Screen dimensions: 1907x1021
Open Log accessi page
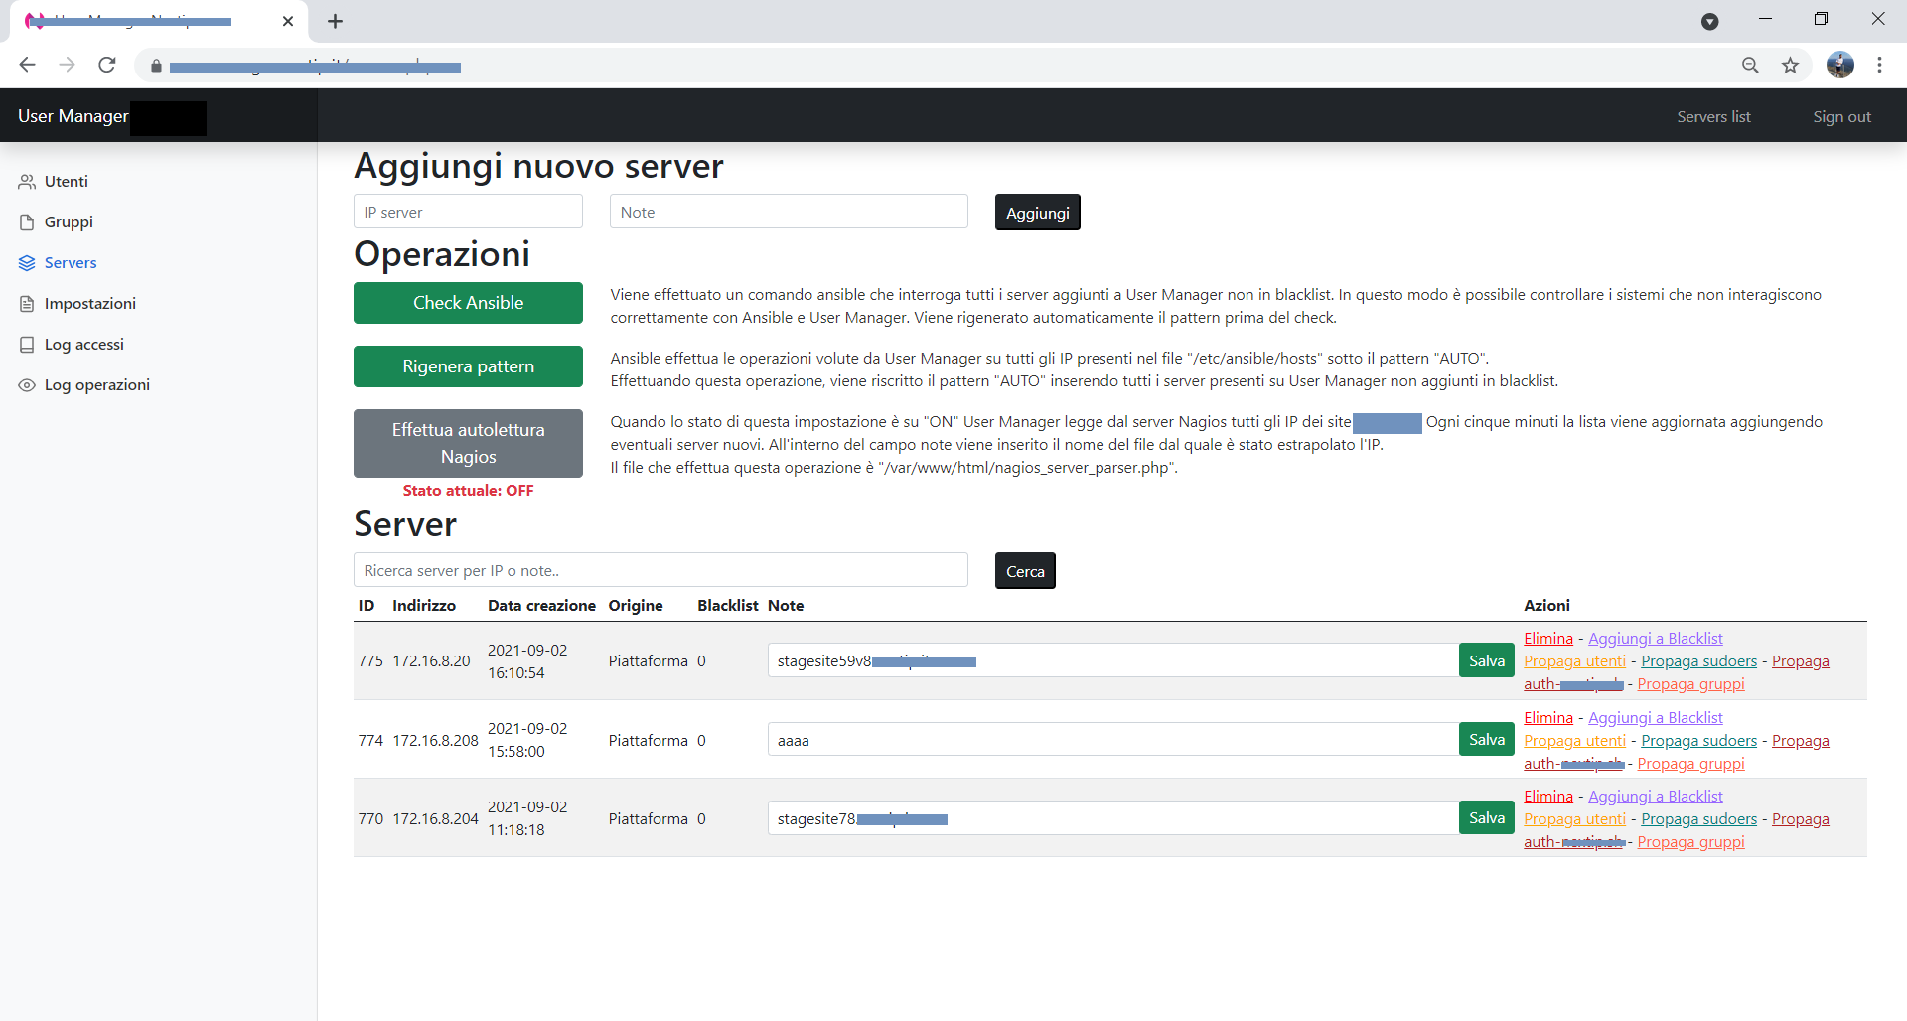click(x=72, y=344)
